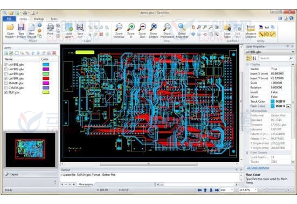Image resolution: width=297 pixels, height=204 pixels.
Task: Uncheck the LAYER1.gbx visibility checkbox
Action: 6,65
